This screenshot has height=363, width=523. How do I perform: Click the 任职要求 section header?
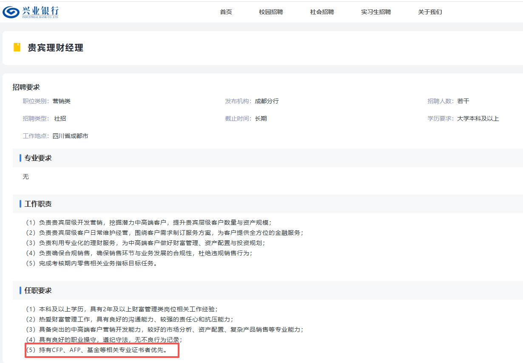(x=38, y=290)
